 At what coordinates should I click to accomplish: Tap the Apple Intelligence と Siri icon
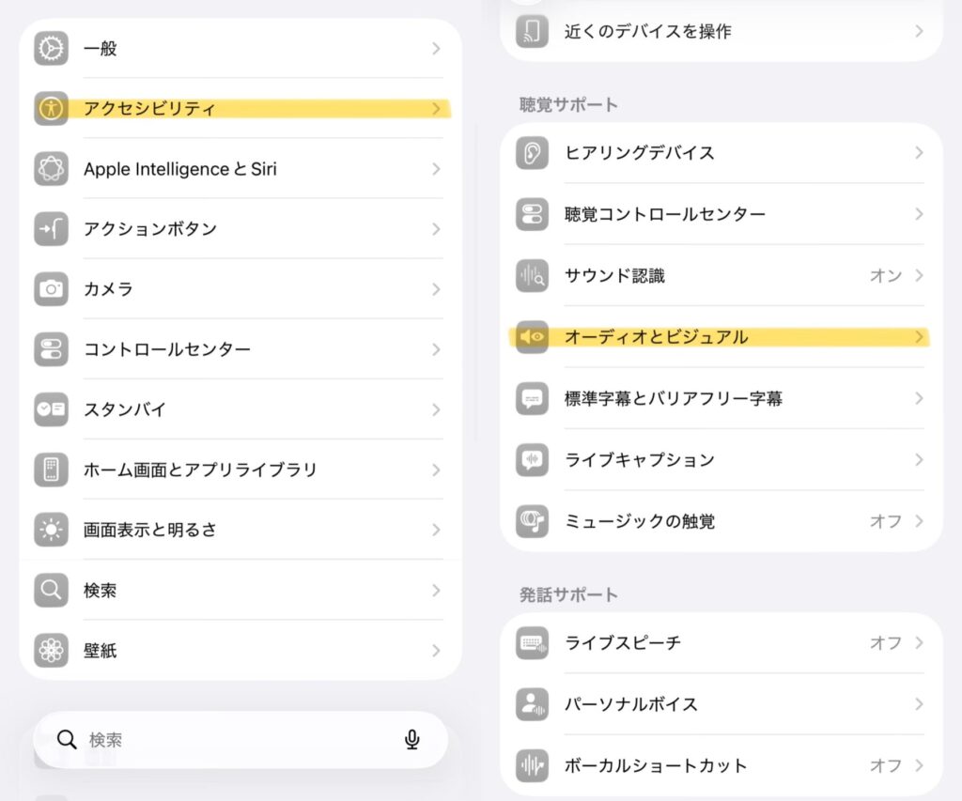click(51, 169)
